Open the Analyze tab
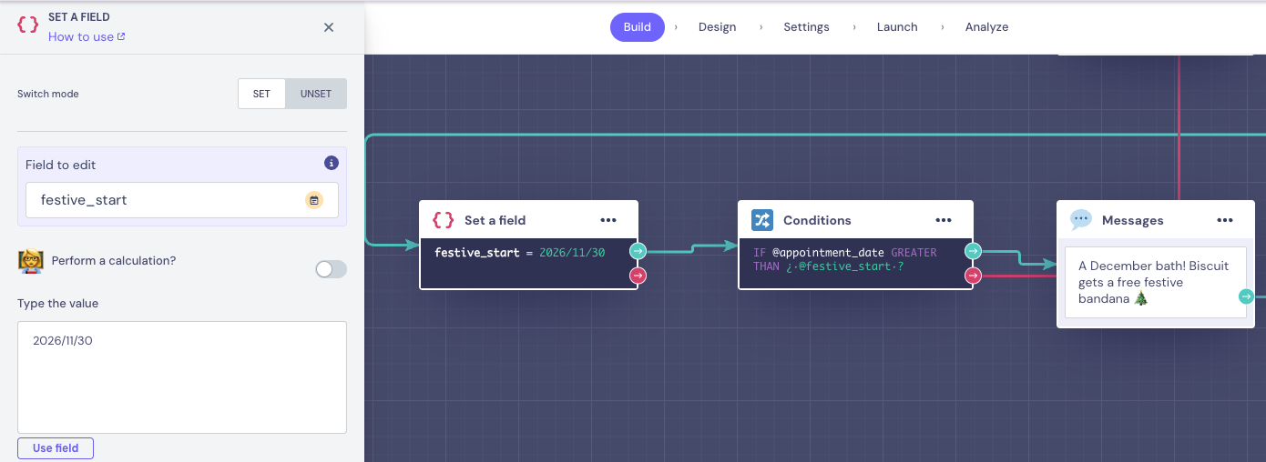The height and width of the screenshot is (462, 1266). point(986,27)
